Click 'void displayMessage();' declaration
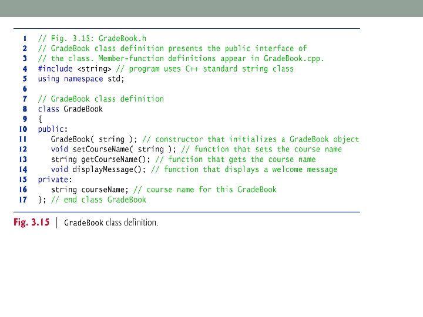Viewport: 423px width, 317px height. (x=98, y=170)
